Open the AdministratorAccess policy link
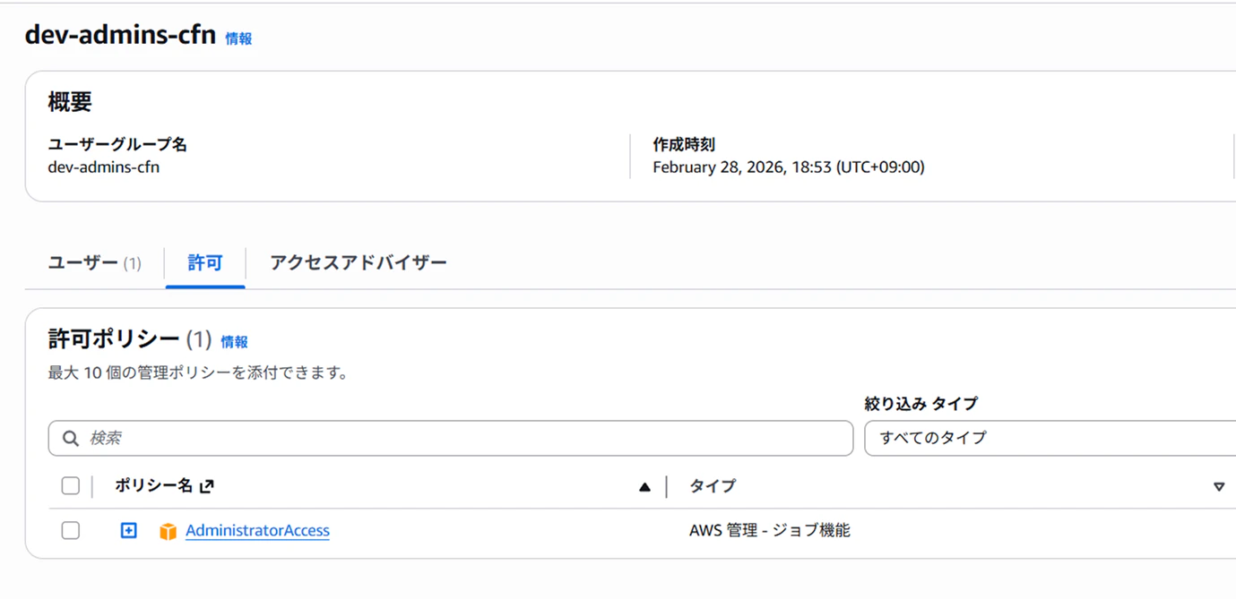This screenshot has width=1236, height=599. click(257, 531)
